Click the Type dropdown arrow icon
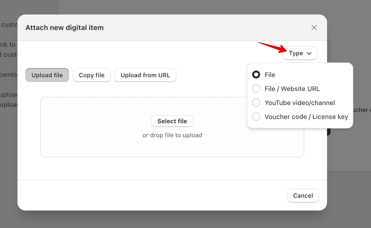The height and width of the screenshot is (228, 371). 309,53
